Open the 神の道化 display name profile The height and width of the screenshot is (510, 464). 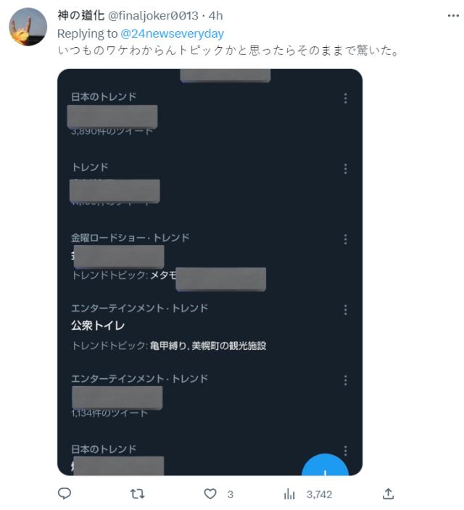pyautogui.click(x=80, y=15)
